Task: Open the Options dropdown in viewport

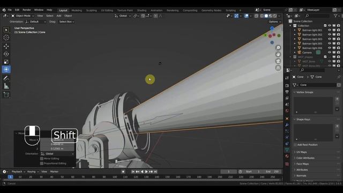Action: click(275, 21)
